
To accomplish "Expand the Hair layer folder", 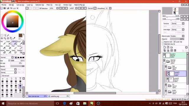I will pyautogui.click(x=170, y=67).
